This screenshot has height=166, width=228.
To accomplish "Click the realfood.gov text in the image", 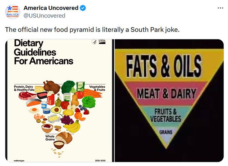I will [x=19, y=160].
